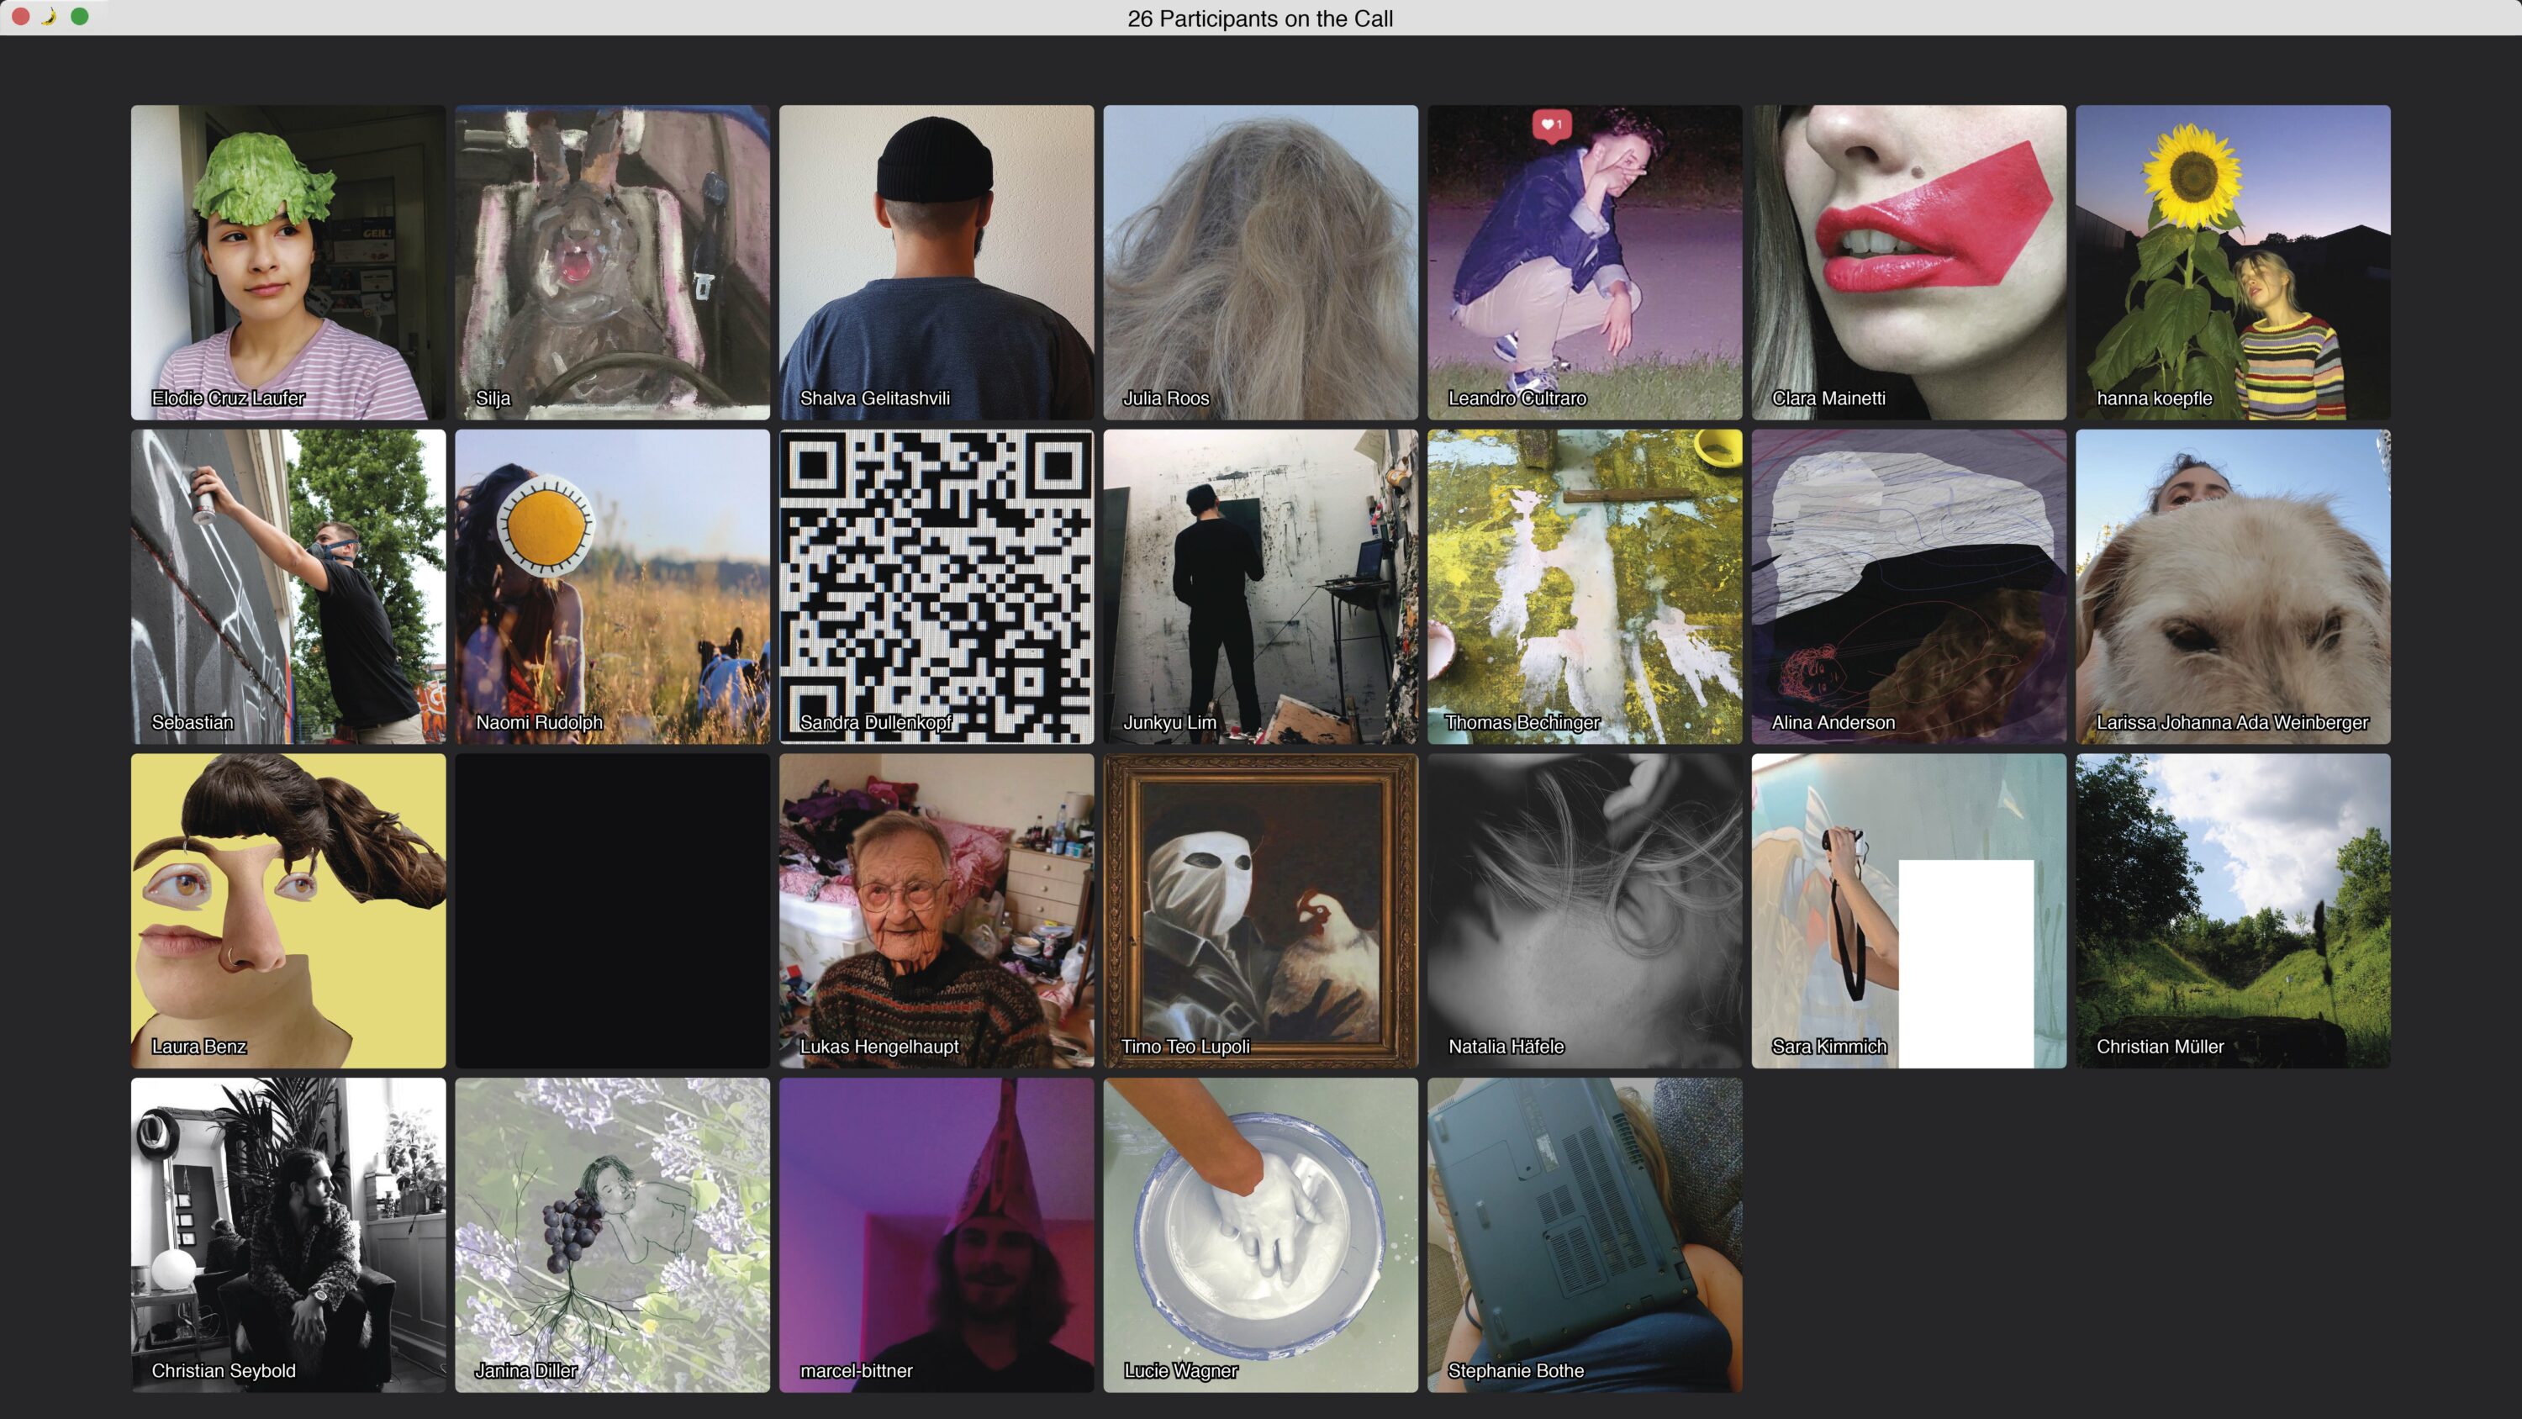Image resolution: width=2522 pixels, height=1419 pixels.
Task: Click Naomi Rudolph's participant tile
Action: click(612, 587)
